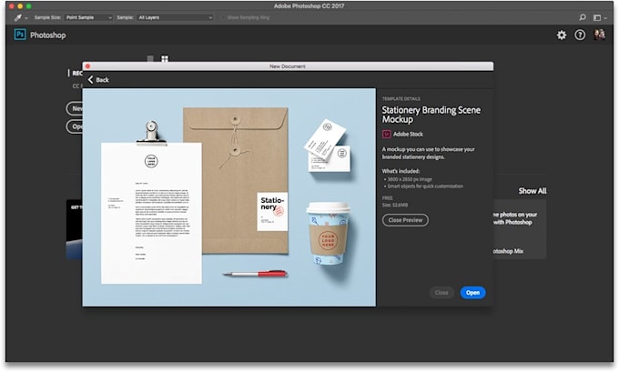The height and width of the screenshot is (372, 619).
Task: Toggle the Show Sampling Ring checkbox
Action: click(223, 18)
